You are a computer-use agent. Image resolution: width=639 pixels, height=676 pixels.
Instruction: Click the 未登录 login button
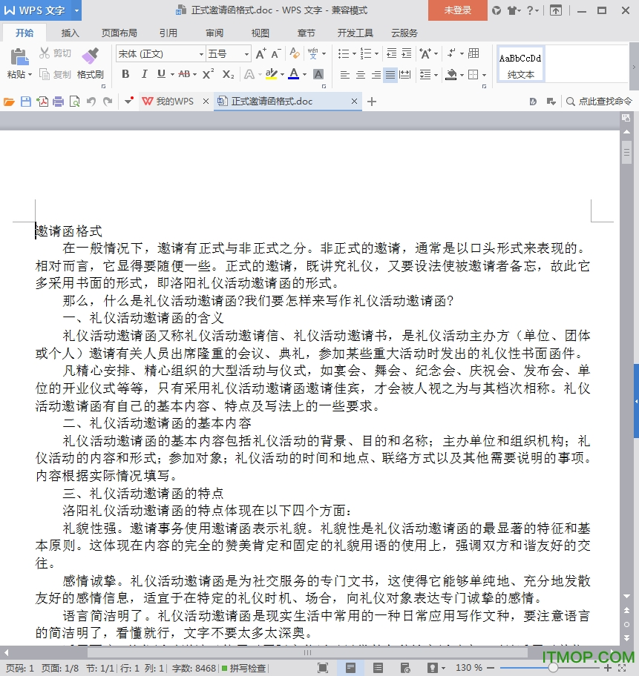coord(457,10)
